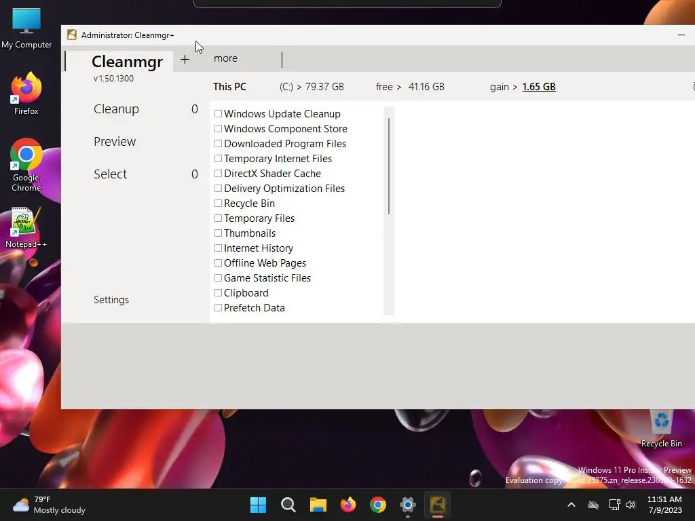Click Preview in the sidebar
The image size is (695, 521).
[115, 141]
